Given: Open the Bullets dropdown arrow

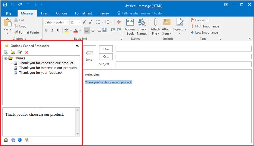Looking at the screenshot, I should [103, 22].
